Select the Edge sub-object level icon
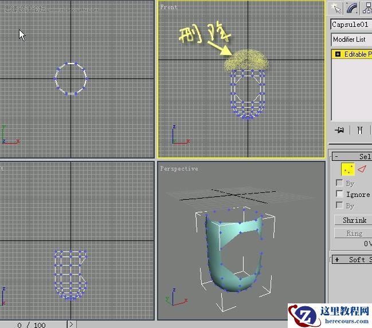The image size is (372, 328). click(362, 169)
